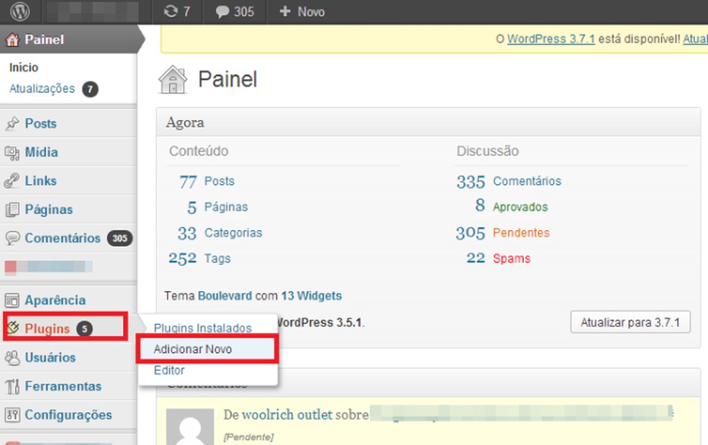Select the Painel home icon
Screen dimensions: 708x445
[12, 40]
